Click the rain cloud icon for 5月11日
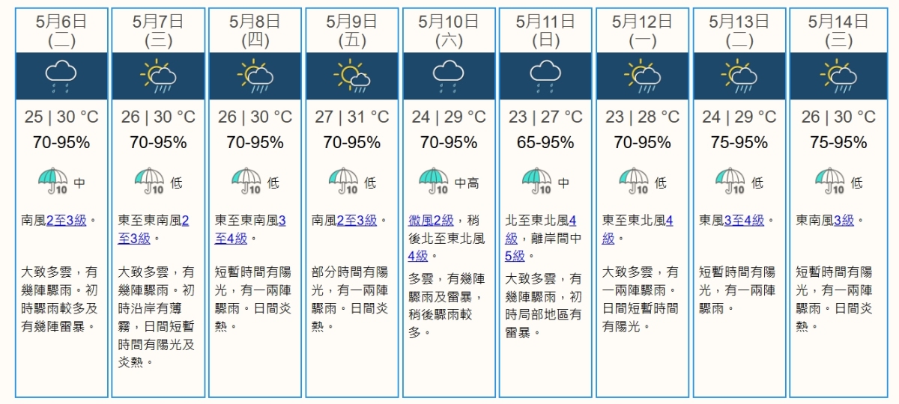Image resolution: width=899 pixels, height=404 pixels. click(545, 76)
